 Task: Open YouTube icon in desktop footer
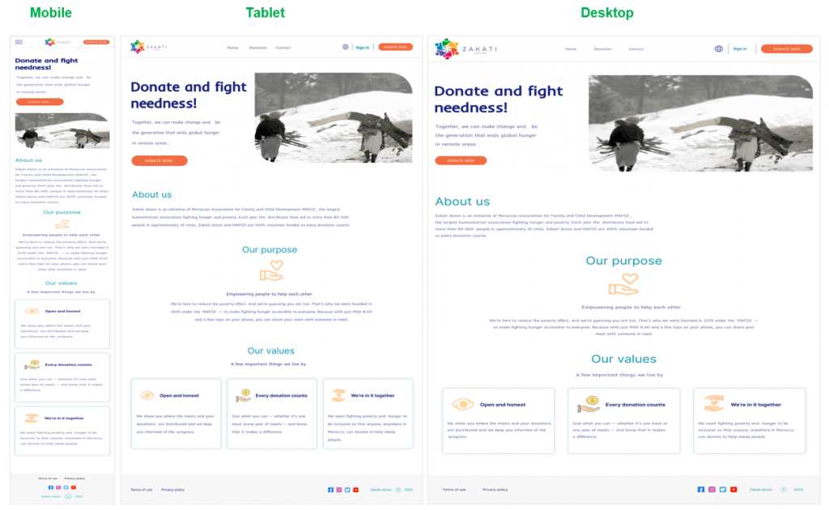(733, 490)
